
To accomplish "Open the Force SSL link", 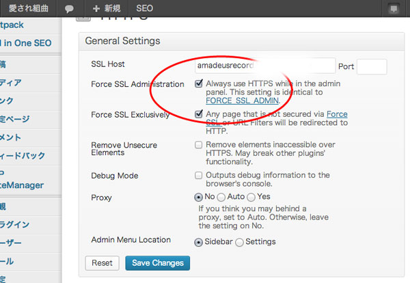I will 337,114.
